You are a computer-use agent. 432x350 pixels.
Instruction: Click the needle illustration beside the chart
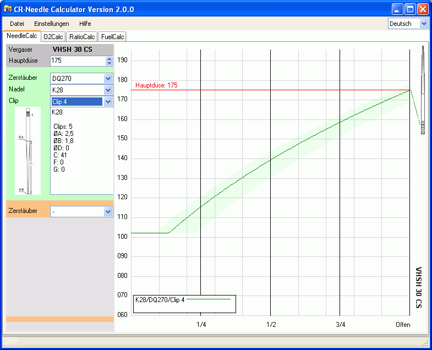[x=423, y=90]
